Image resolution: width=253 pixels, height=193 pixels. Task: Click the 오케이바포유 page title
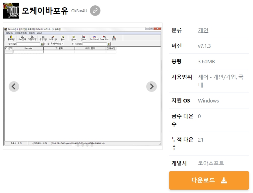[x=45, y=11]
